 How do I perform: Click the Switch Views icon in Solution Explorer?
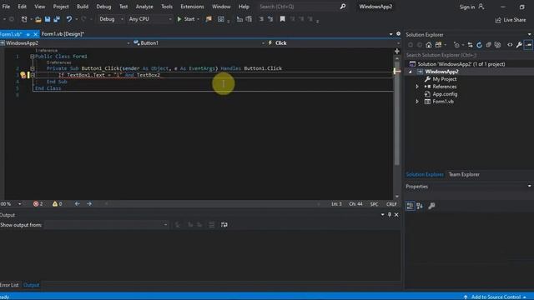pyautogui.click(x=438, y=45)
